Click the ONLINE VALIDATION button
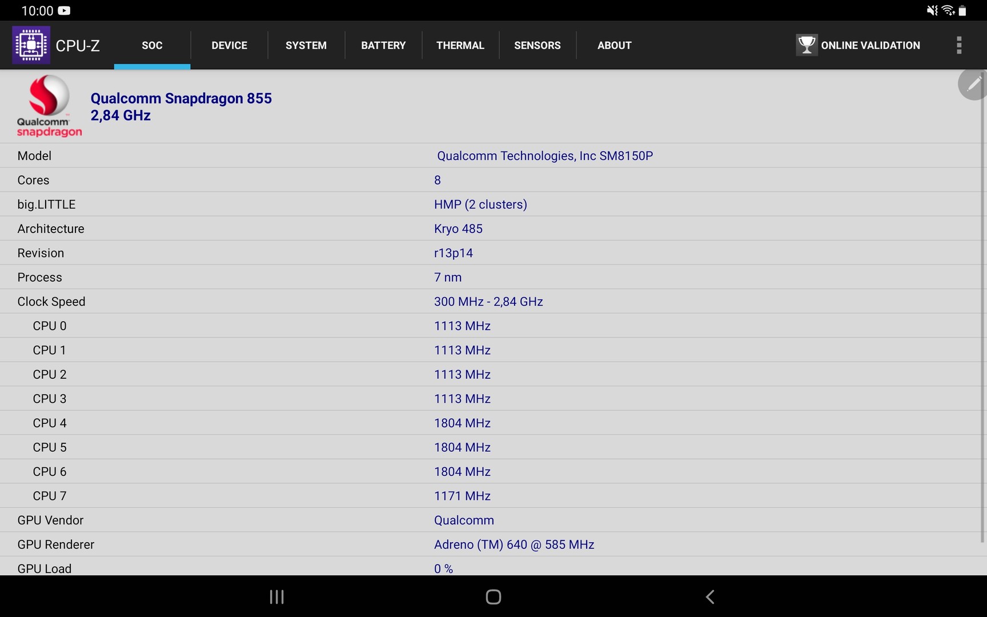The height and width of the screenshot is (617, 987). coord(858,45)
